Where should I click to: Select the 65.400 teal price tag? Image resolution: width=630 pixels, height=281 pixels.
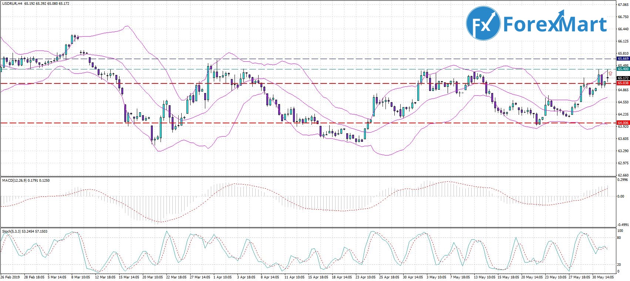pyautogui.click(x=623, y=69)
